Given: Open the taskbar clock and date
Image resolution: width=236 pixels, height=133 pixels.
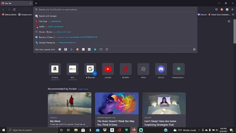Looking at the screenshot, I should tap(223, 130).
